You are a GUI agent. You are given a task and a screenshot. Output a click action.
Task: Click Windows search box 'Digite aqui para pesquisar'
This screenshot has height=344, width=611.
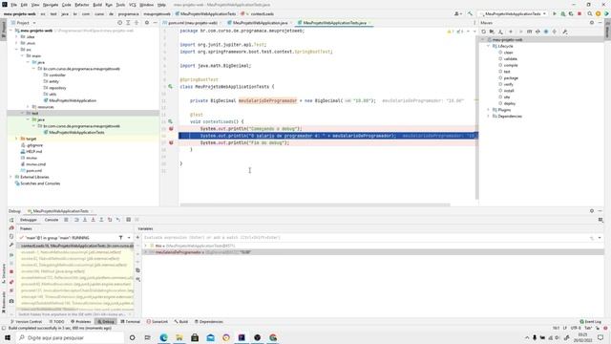[x=70, y=337]
